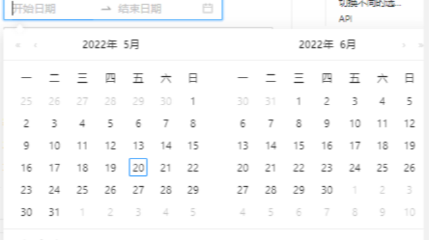Select June 6 in the right calendar
The width and height of the screenshot is (429, 240).
click(243, 123)
